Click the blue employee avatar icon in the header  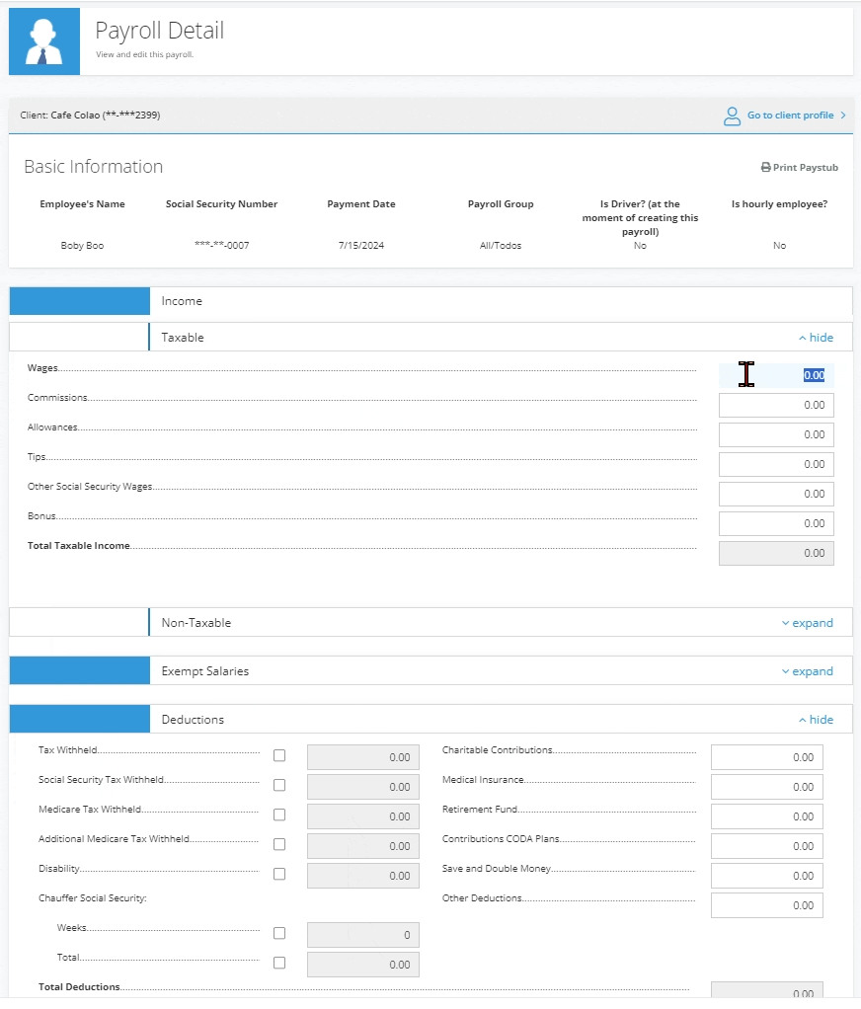click(x=43, y=40)
